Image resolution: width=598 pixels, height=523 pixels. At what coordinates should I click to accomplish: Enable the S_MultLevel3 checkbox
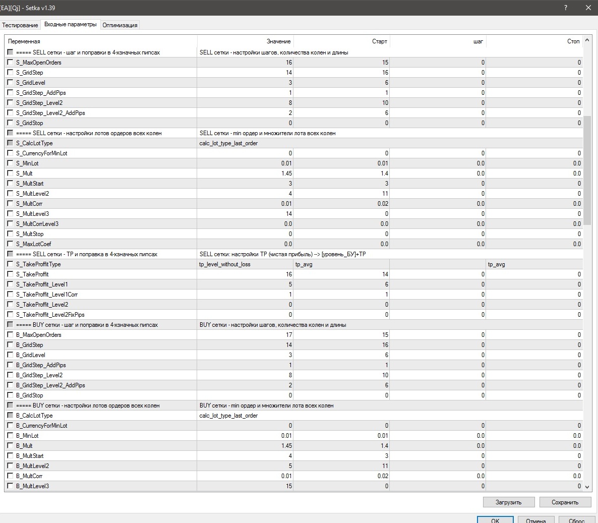pyautogui.click(x=10, y=214)
